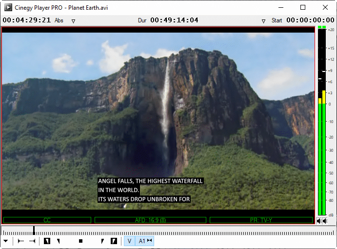
Task: Click the Cinegy Player app icon in title bar
Action: (x=8, y=7)
